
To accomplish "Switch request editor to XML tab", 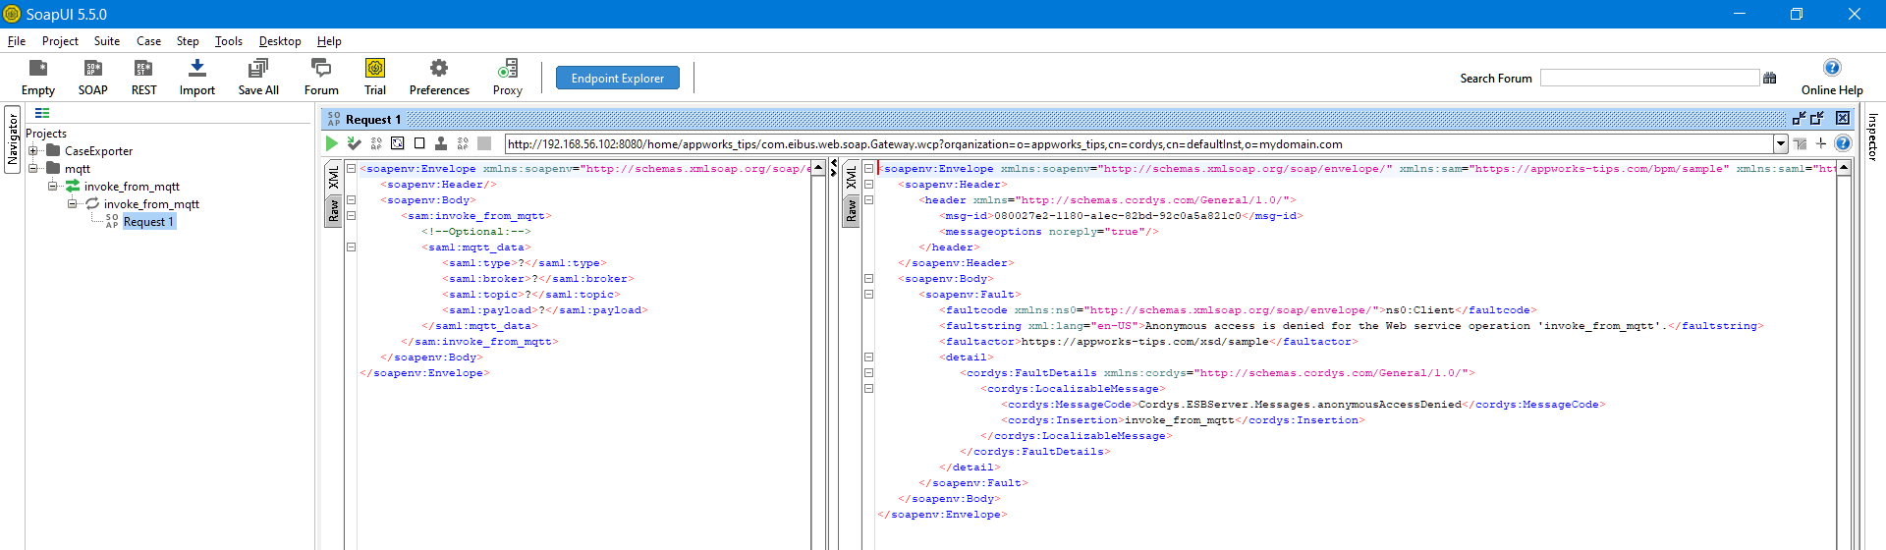I will click(x=333, y=177).
